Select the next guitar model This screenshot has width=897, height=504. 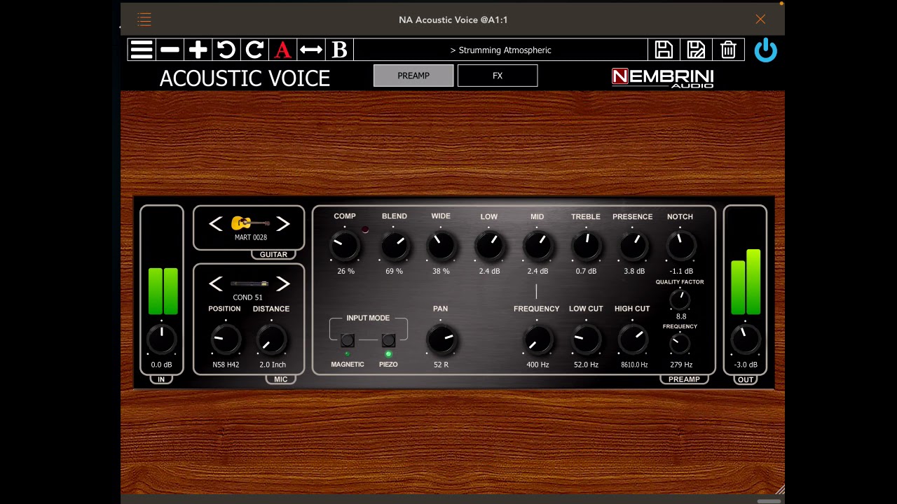(x=282, y=224)
